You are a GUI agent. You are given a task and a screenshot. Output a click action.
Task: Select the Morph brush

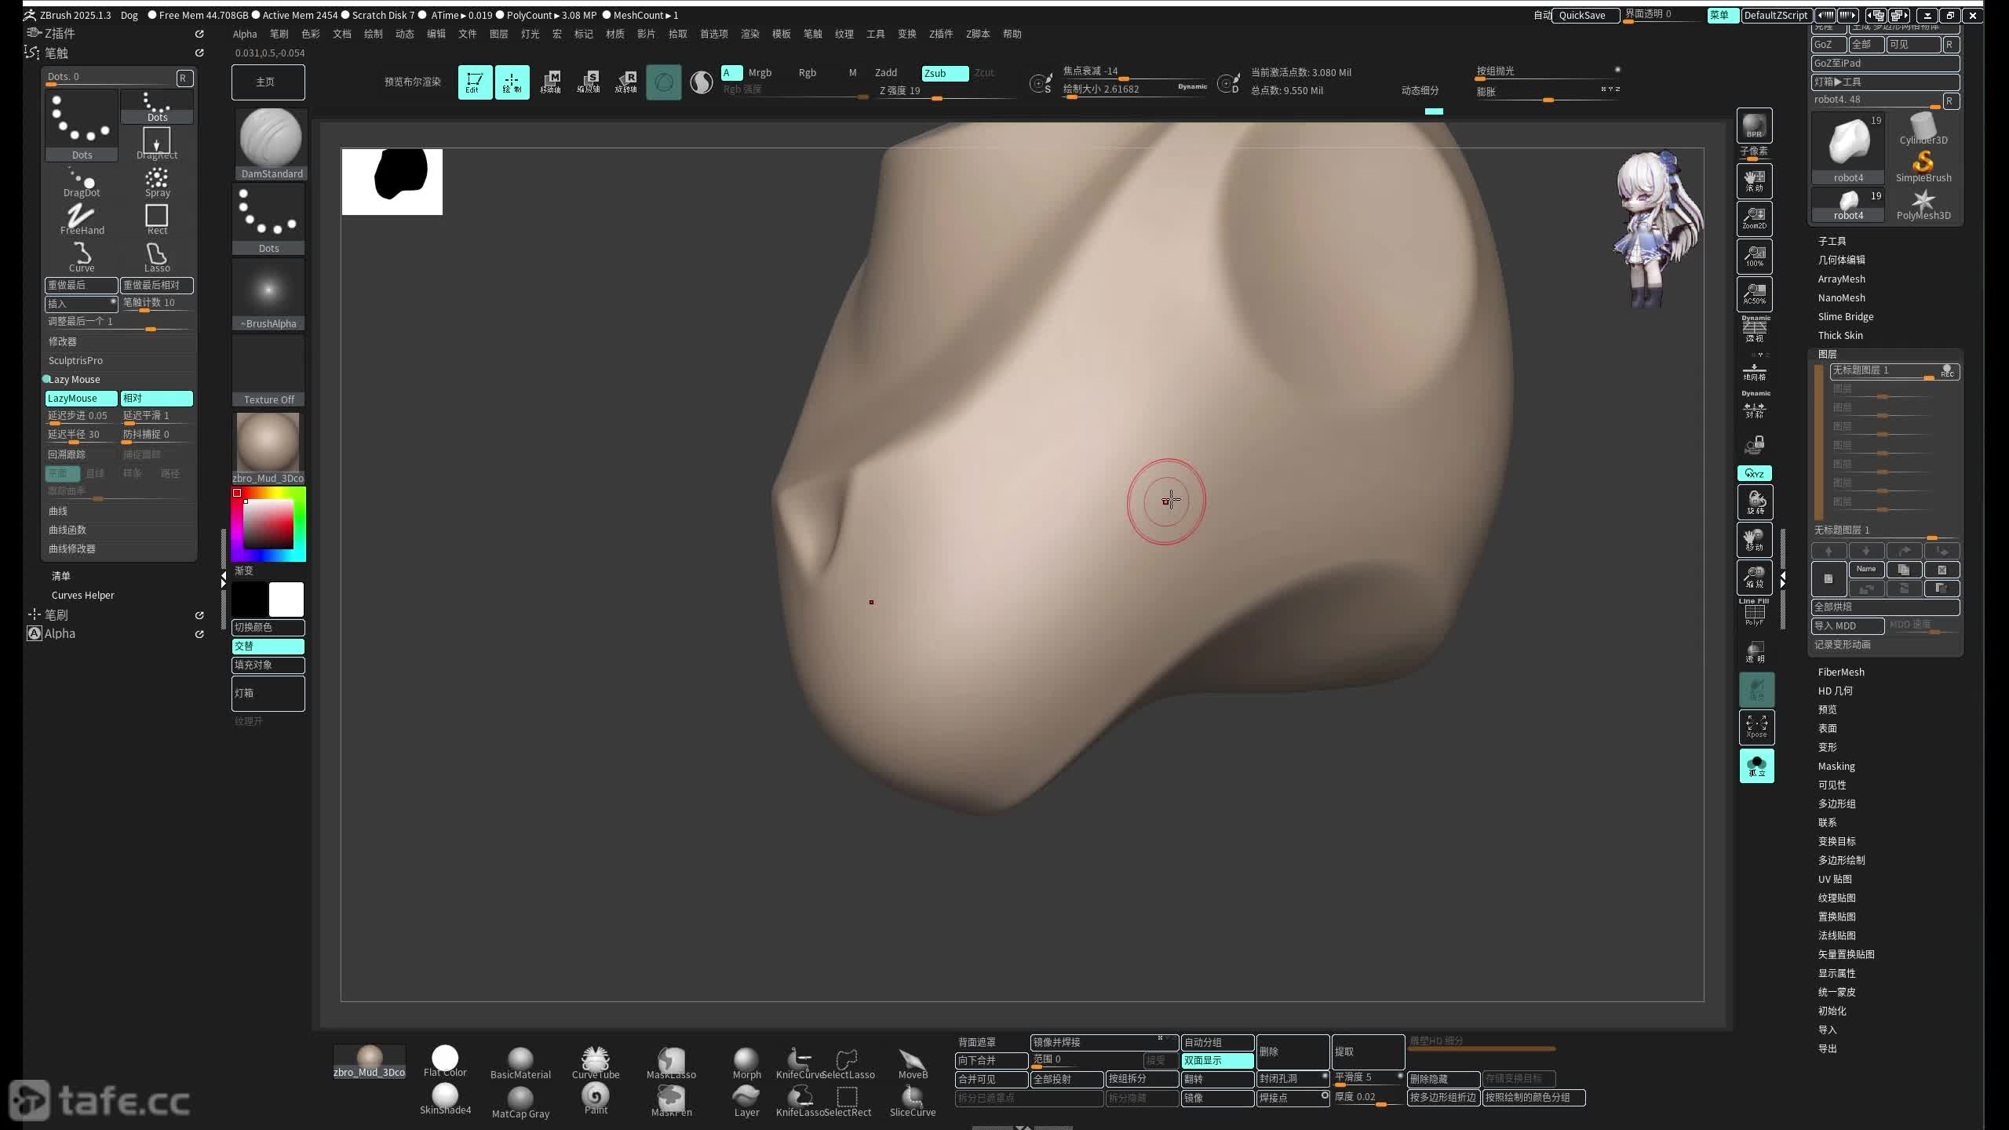click(x=746, y=1063)
